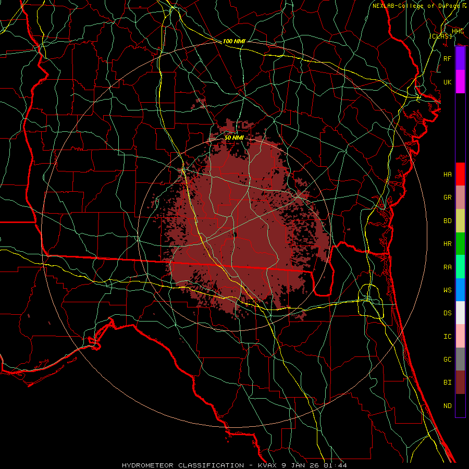Image resolution: width=469 pixels, height=469 pixels.
Task: Click the HA red legend swatch
Action: [x=460, y=174]
